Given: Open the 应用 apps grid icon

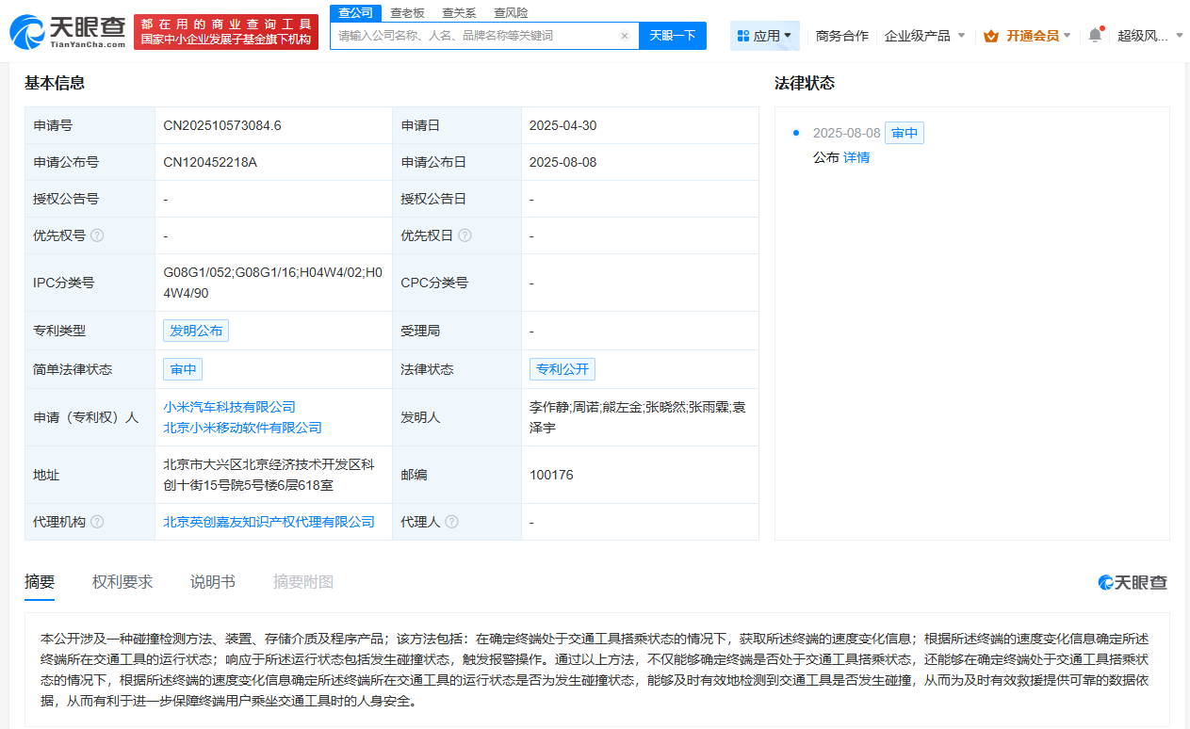Looking at the screenshot, I should click(x=744, y=34).
